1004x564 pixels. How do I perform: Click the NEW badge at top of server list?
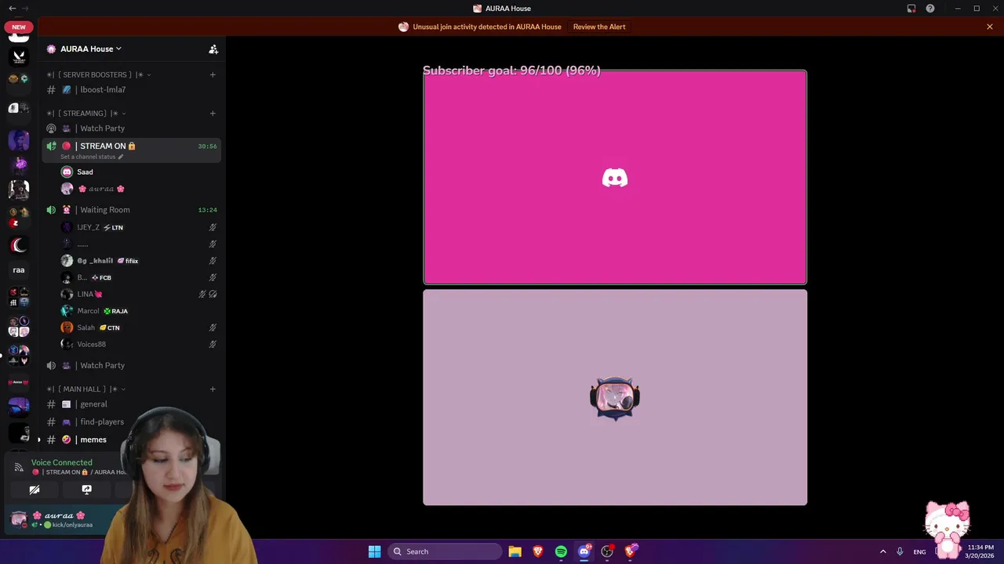[x=19, y=27]
